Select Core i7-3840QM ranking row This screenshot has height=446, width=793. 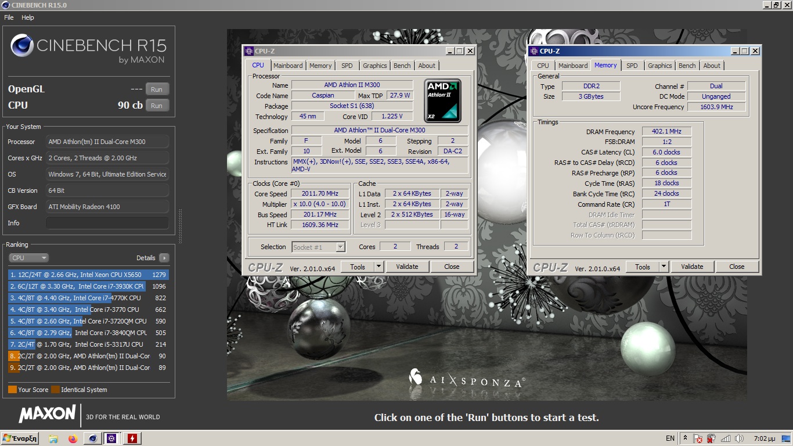88,333
